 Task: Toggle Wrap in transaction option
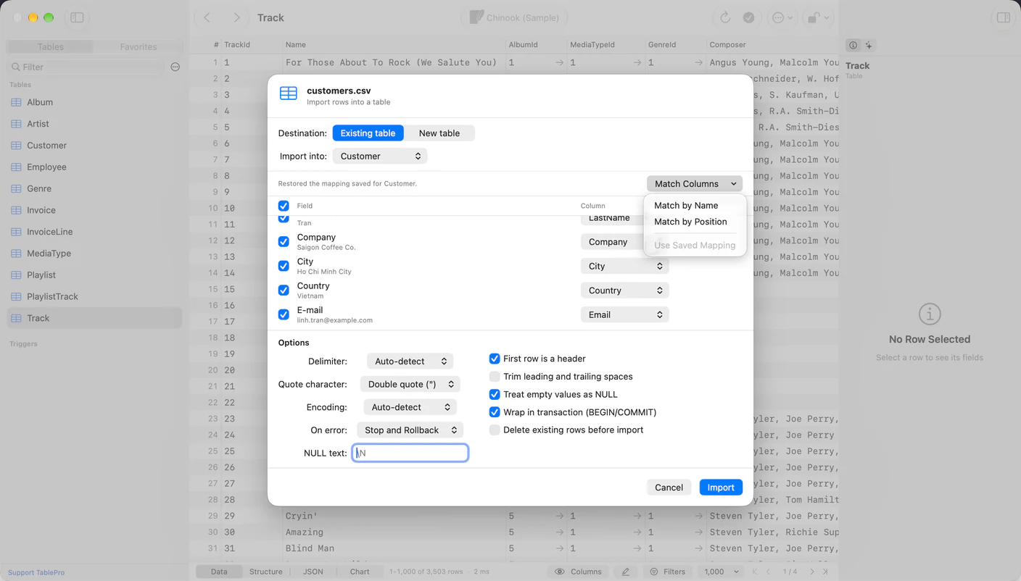pos(495,412)
